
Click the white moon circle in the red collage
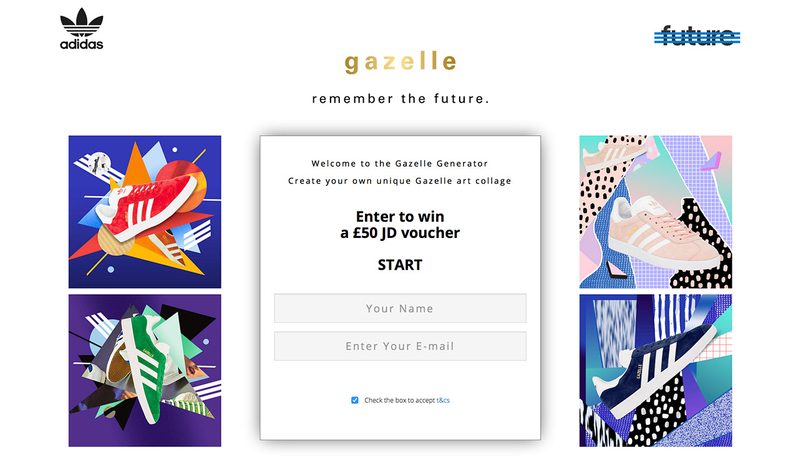pos(98,163)
